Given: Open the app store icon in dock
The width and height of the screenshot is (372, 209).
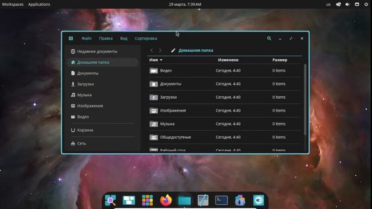Looking at the screenshot, I should (x=240, y=200).
